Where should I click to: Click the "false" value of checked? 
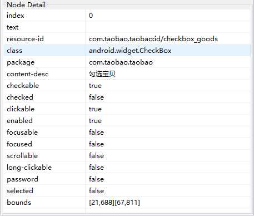click(96, 97)
